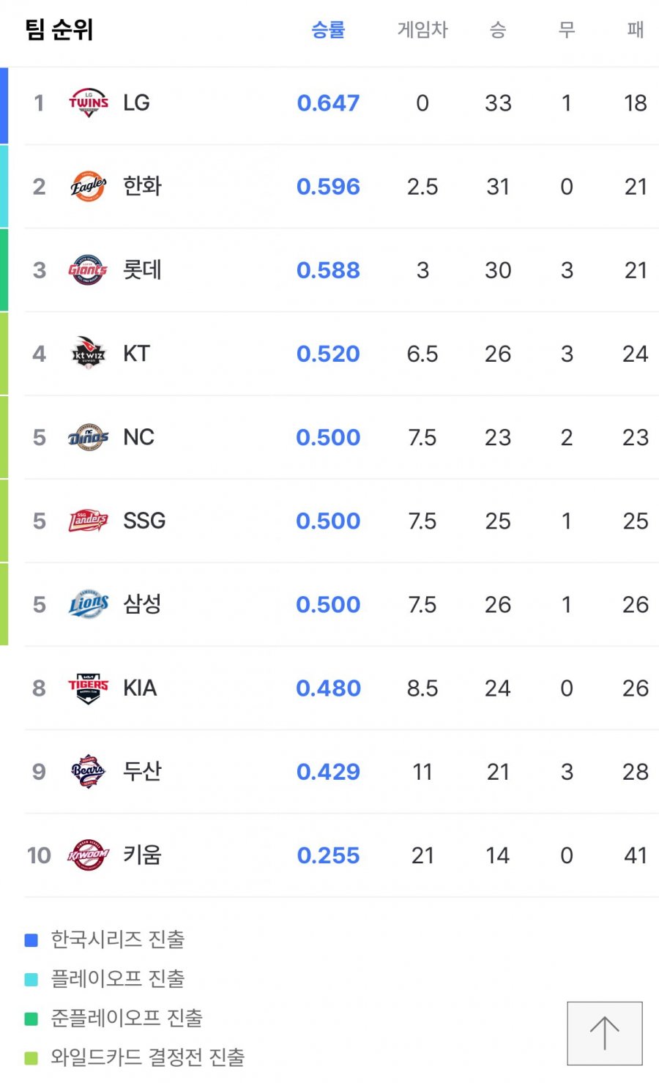Tap the scroll-to-top arrow button
The height and width of the screenshot is (1083, 659).
click(x=605, y=1033)
